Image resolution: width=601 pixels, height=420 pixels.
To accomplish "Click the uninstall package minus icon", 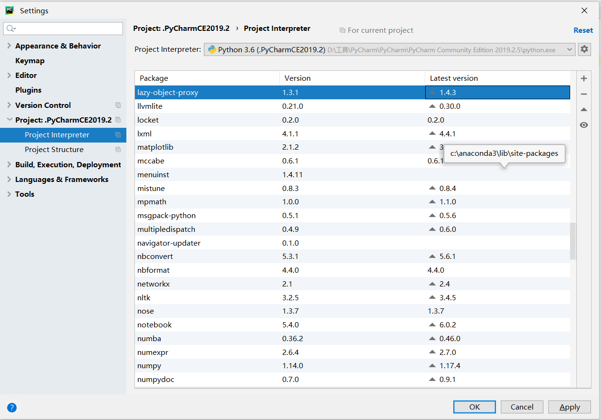I will pos(584,95).
